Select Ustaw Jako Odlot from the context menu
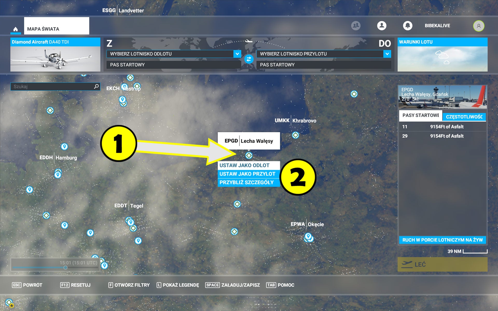Viewport: 498px width, 311px height. point(244,165)
